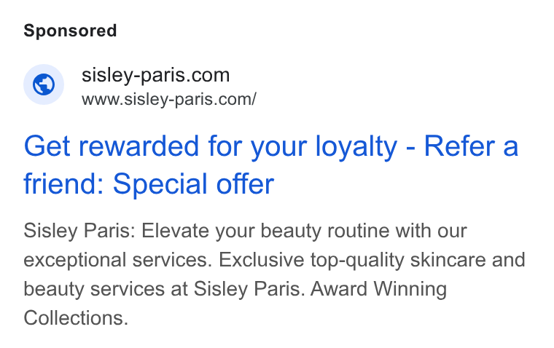The image size is (554, 348).
Task: Click the 'Sponsored' label
Action: (x=70, y=31)
